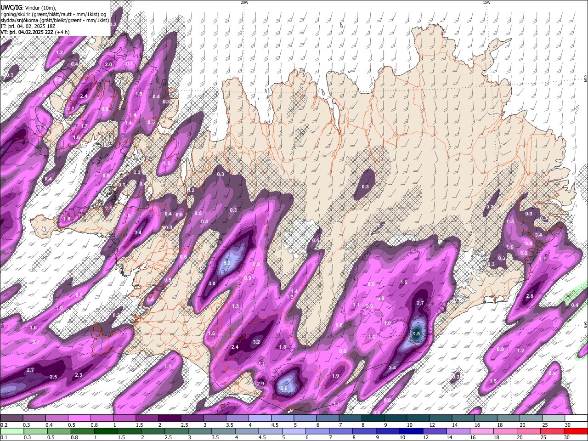Click the legend number 0.2 in the purple scale
The width and height of the screenshot is (588, 441).
[x=4, y=425]
